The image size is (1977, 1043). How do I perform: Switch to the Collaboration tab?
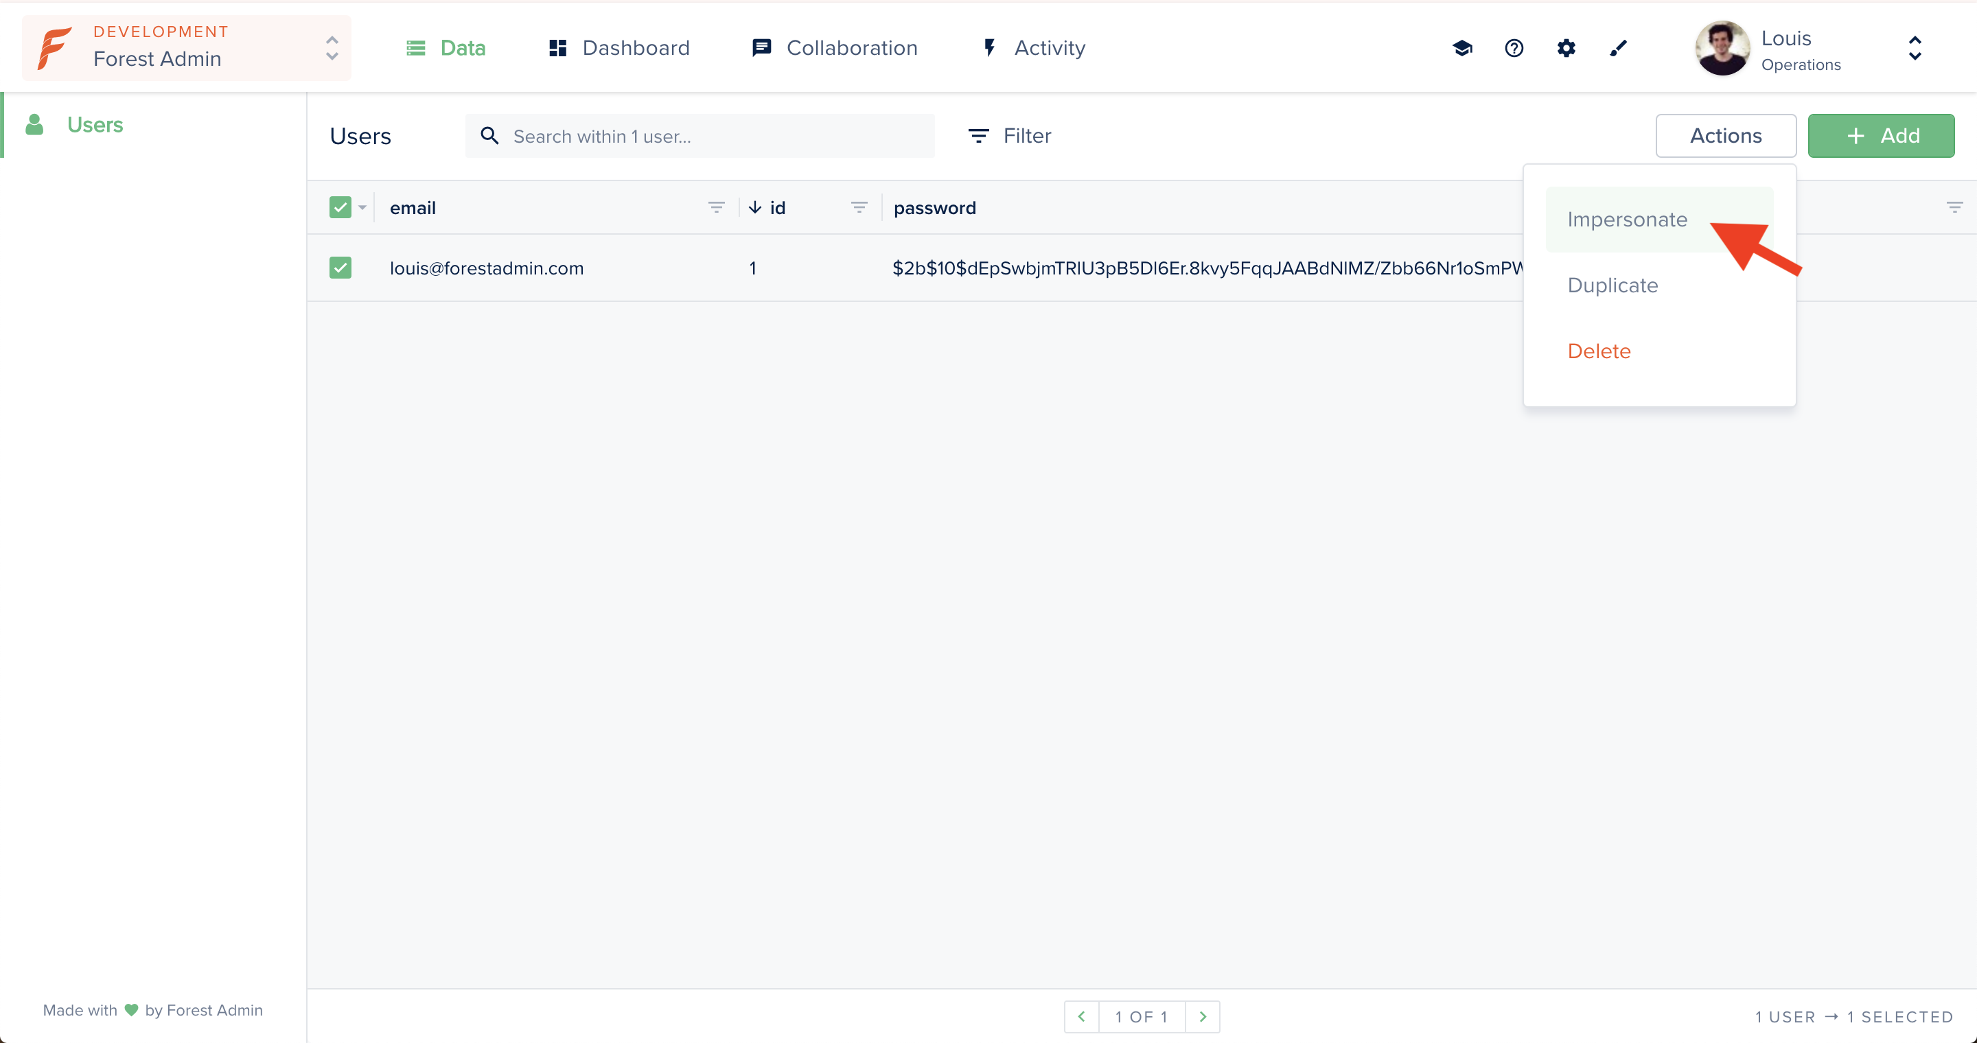(834, 47)
